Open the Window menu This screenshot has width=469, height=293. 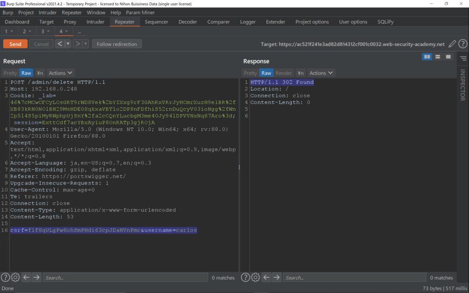coord(96,13)
